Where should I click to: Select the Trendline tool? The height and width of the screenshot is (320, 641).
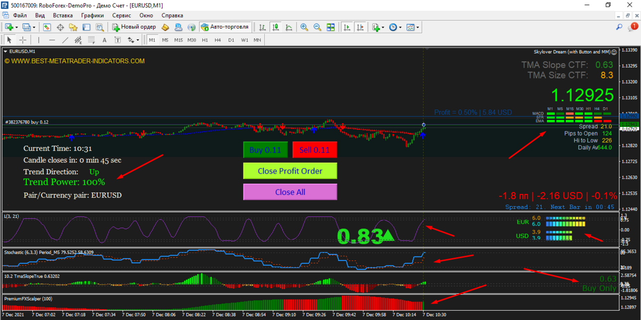tap(65, 40)
